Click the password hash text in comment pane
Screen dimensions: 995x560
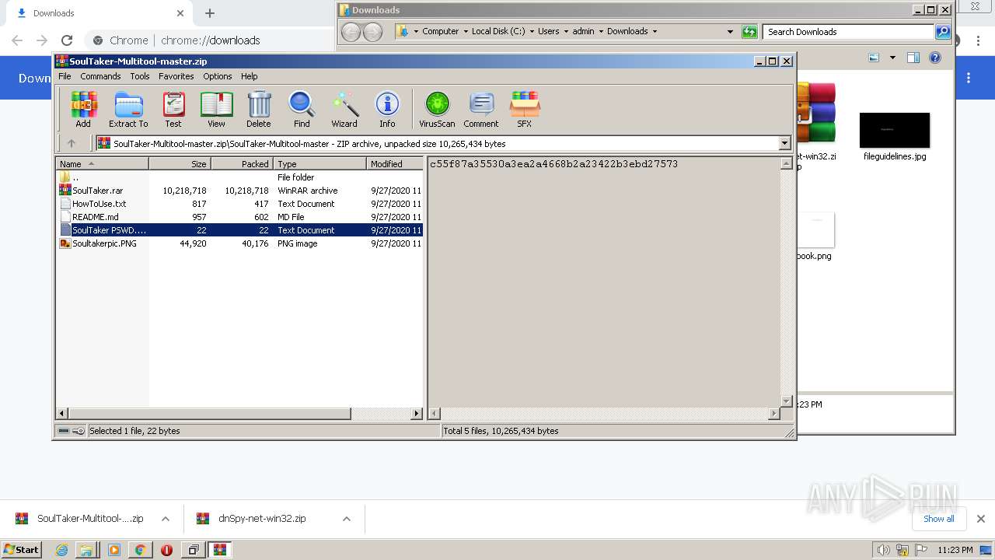tap(553, 164)
